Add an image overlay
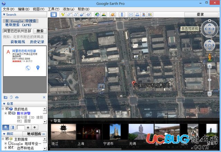Image resolution: width=221 pixels, height=152 pixels. pyautogui.click(x=82, y=14)
